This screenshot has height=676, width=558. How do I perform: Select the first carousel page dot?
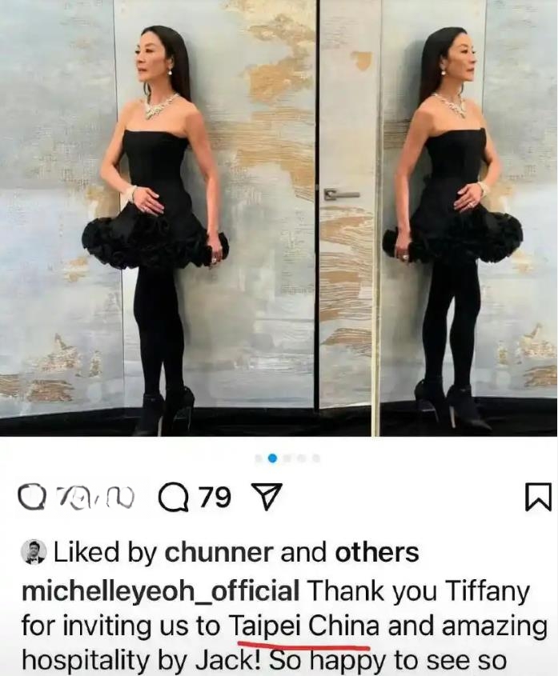coord(259,458)
